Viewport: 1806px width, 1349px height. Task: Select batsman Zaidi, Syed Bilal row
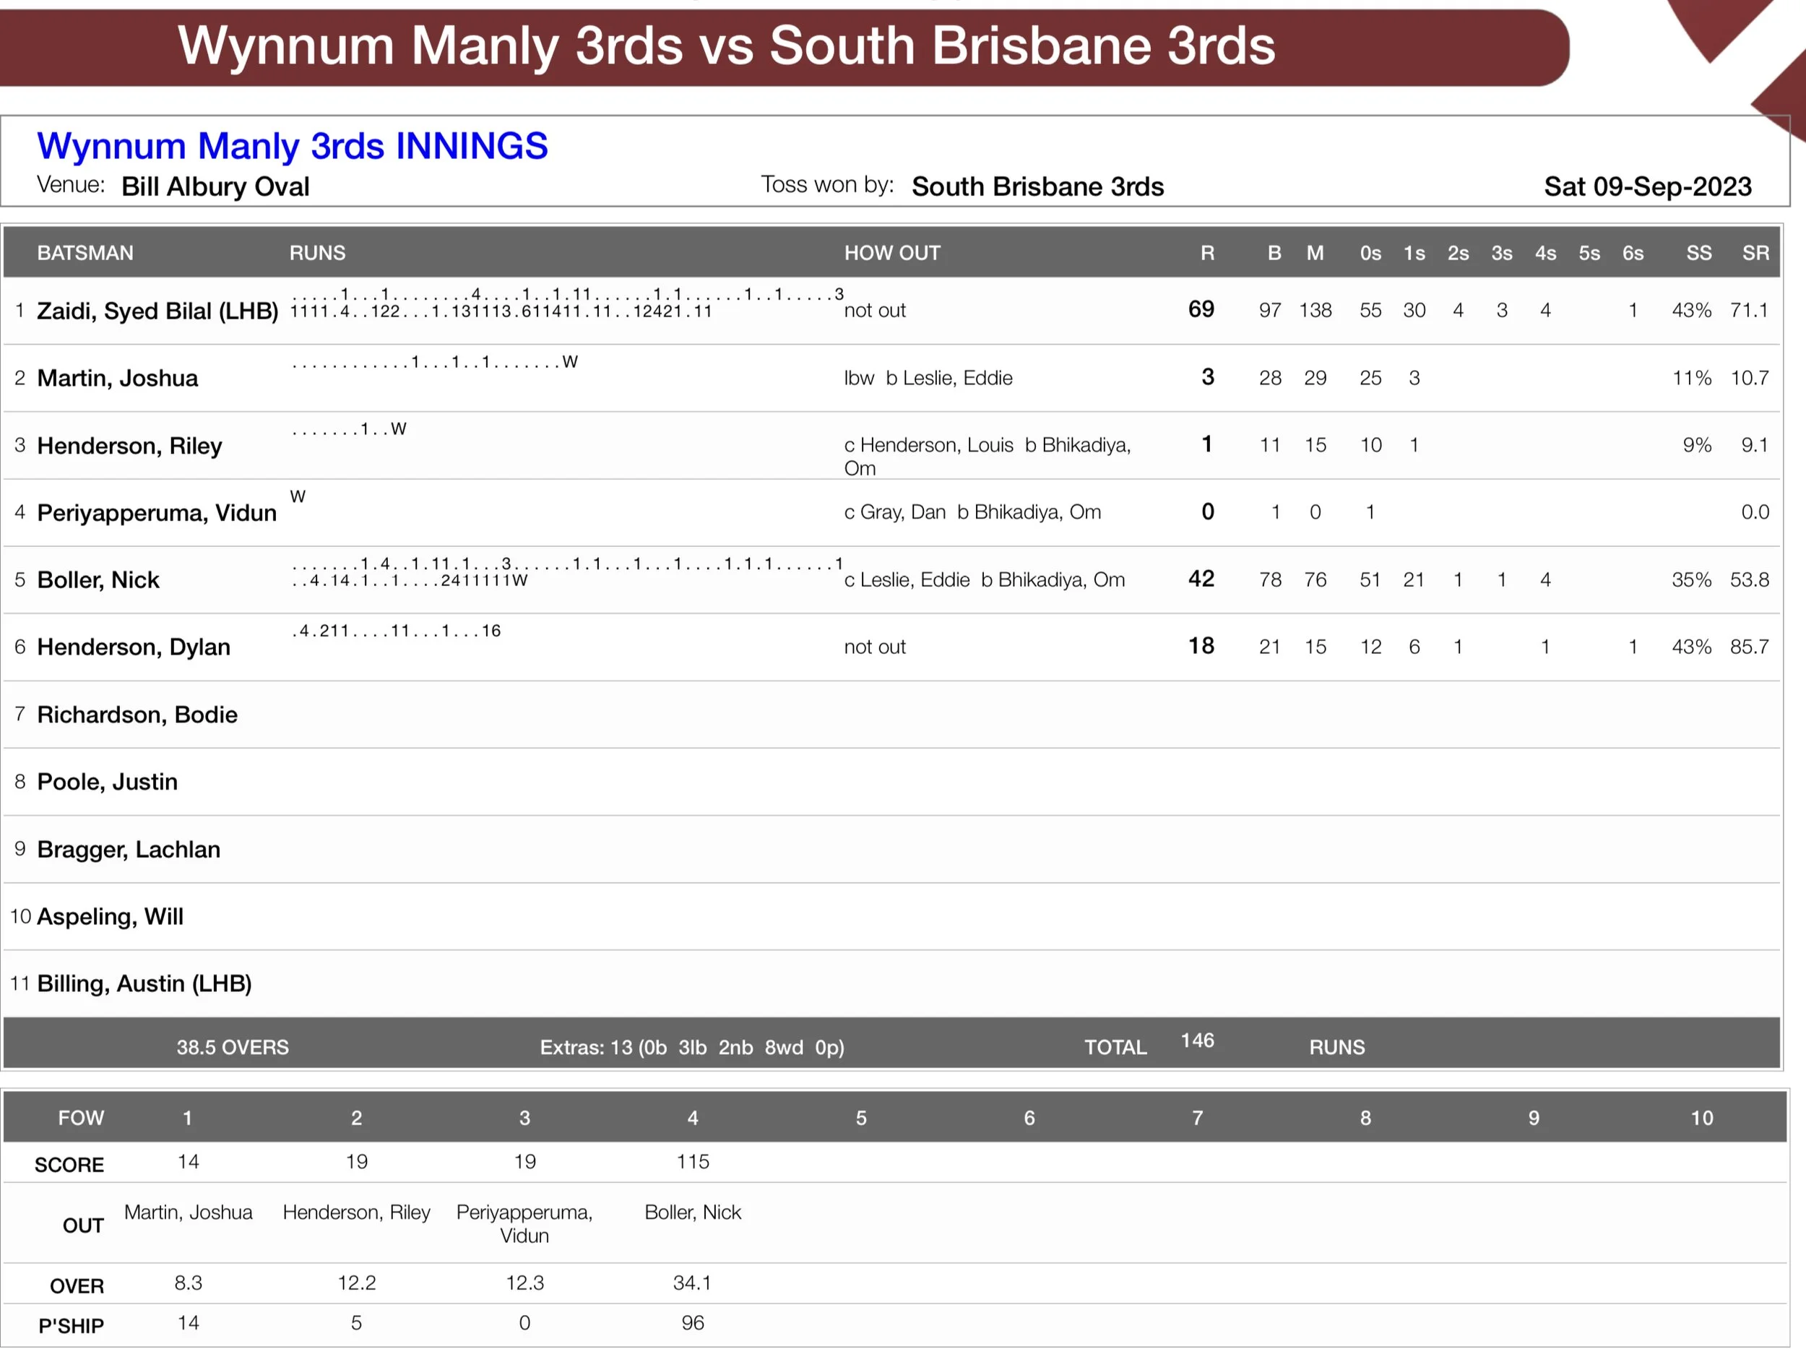pyautogui.click(x=157, y=311)
